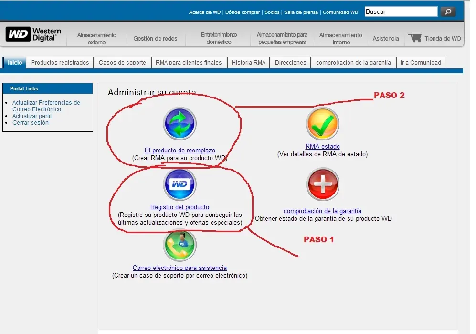Open Comunidad WD link
The image size is (476, 334).
click(340, 12)
